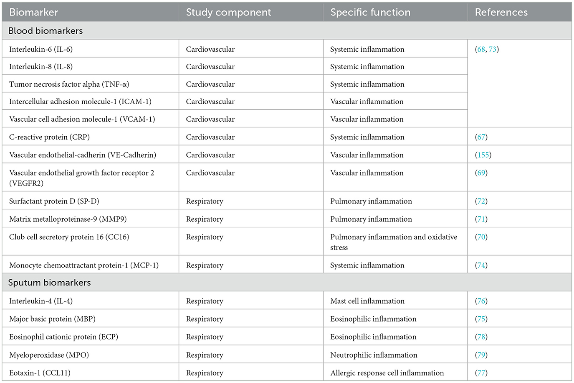The image size is (574, 383).
Task: Click Respiratory in the Eotaxin-1 row
Action: 205,373
